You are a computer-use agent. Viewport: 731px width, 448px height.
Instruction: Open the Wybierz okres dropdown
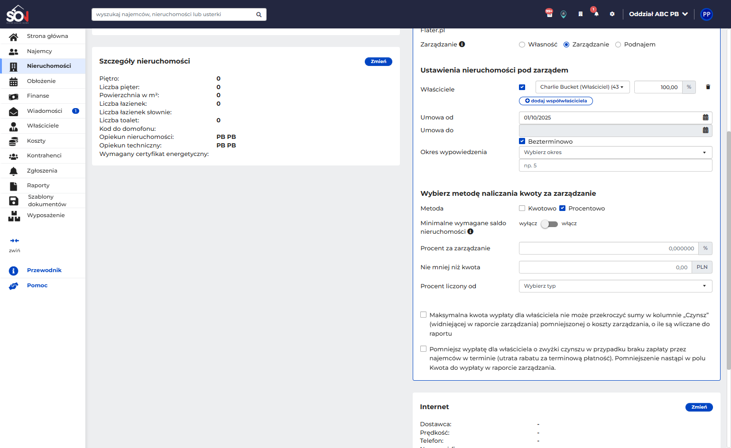[616, 153]
